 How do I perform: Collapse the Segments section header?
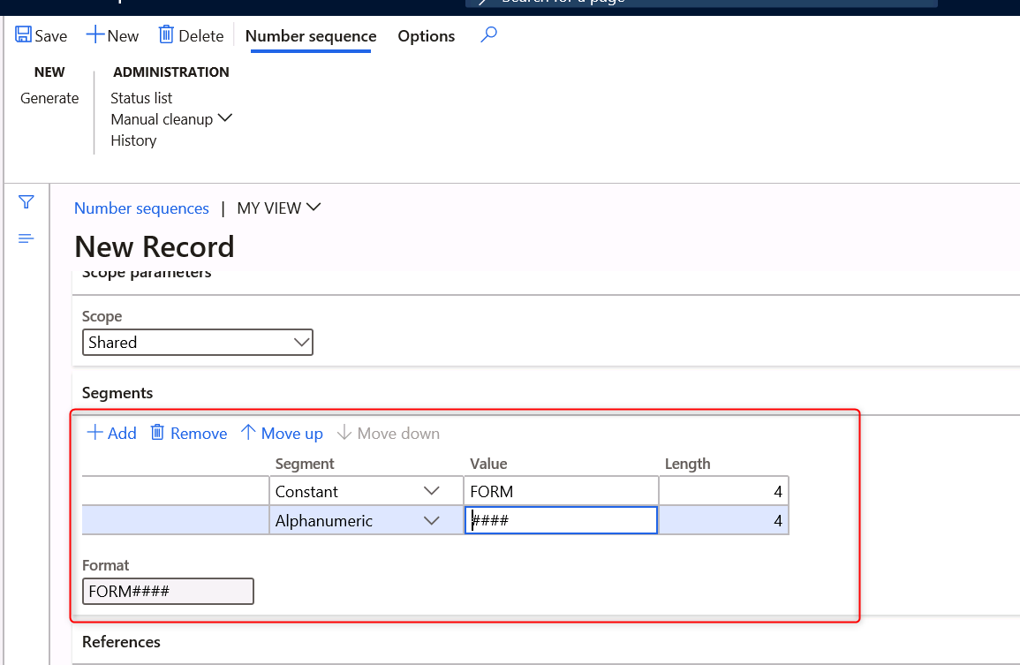[x=117, y=393]
